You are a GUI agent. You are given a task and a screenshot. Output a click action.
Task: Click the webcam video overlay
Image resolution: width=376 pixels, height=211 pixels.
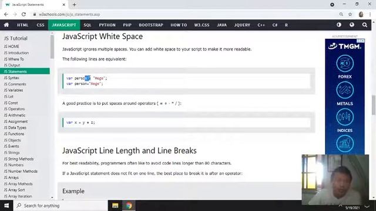tap(335, 180)
